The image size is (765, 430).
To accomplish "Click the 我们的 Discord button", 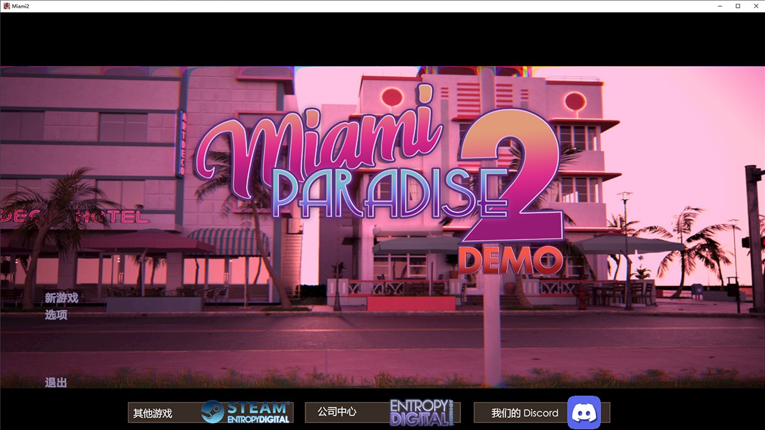I will [x=524, y=413].
